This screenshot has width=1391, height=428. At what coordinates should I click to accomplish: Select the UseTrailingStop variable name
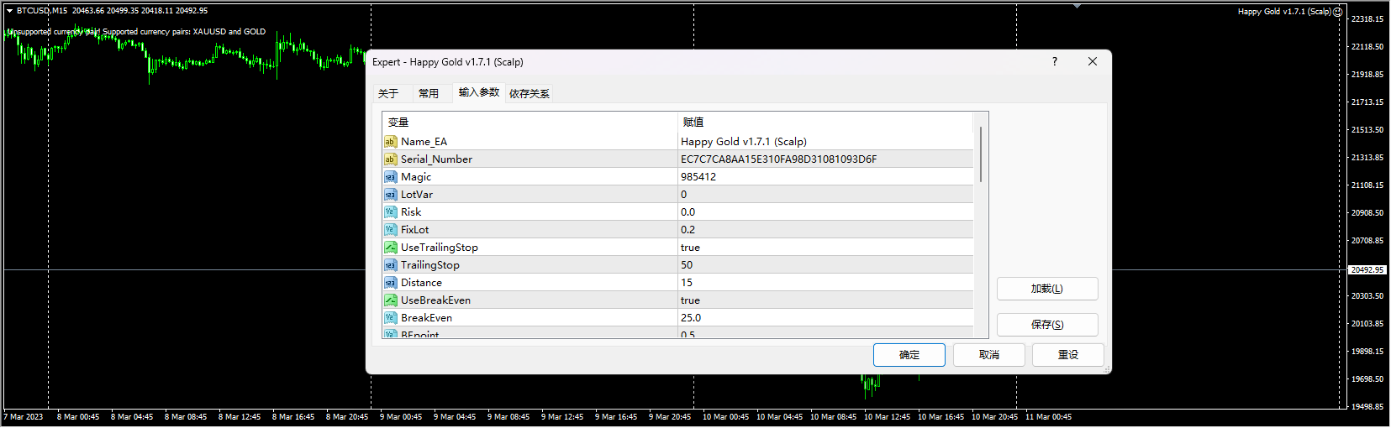pyautogui.click(x=440, y=248)
